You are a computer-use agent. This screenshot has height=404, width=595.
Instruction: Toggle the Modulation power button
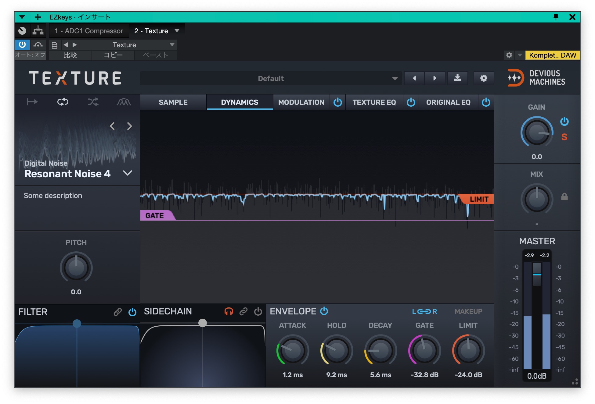pos(338,102)
